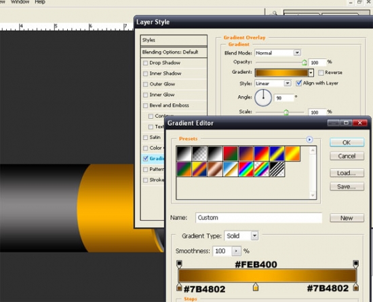Image resolution: width=373 pixels, height=302 pixels.
Task: Open the Help menu
Action: (x=40, y=2)
